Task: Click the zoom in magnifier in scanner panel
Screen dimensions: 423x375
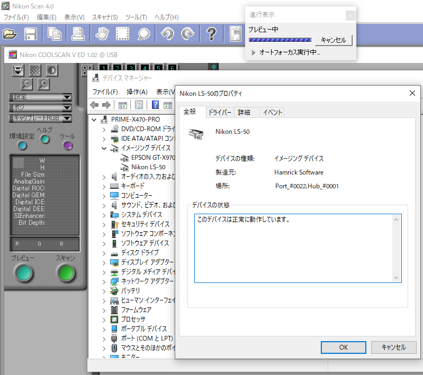Action: click(x=43, y=84)
